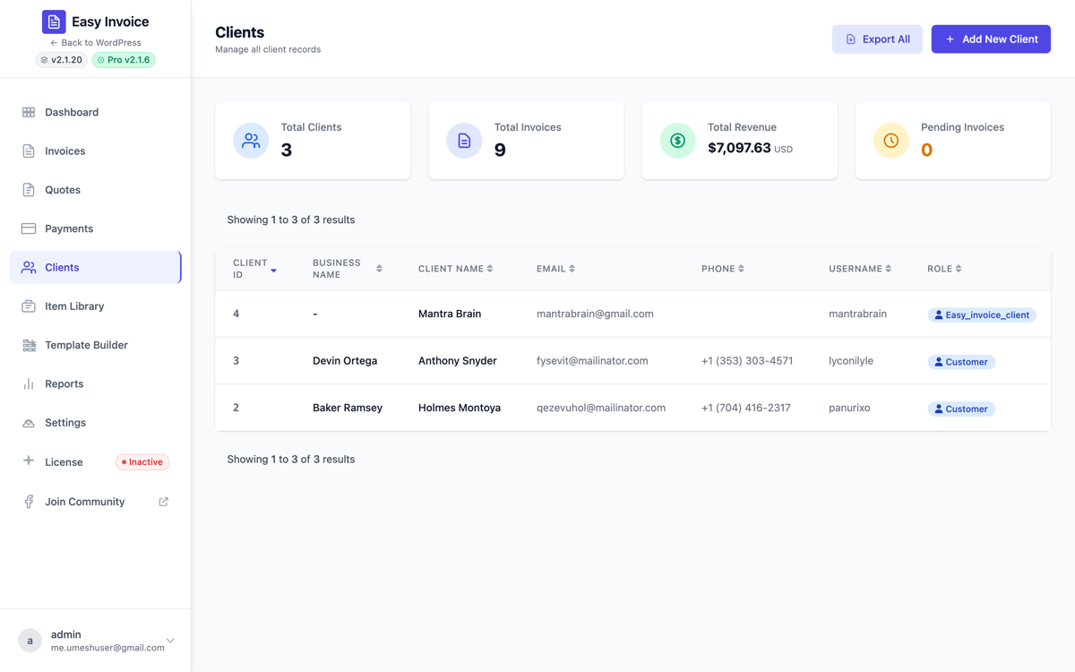This screenshot has width=1075, height=672.
Task: Click the Inactive license badge
Action: click(x=142, y=462)
